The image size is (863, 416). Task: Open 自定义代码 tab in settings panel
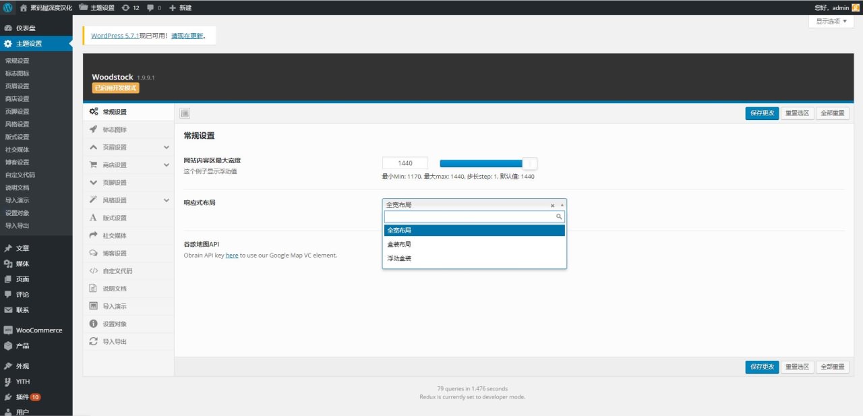[x=117, y=271]
